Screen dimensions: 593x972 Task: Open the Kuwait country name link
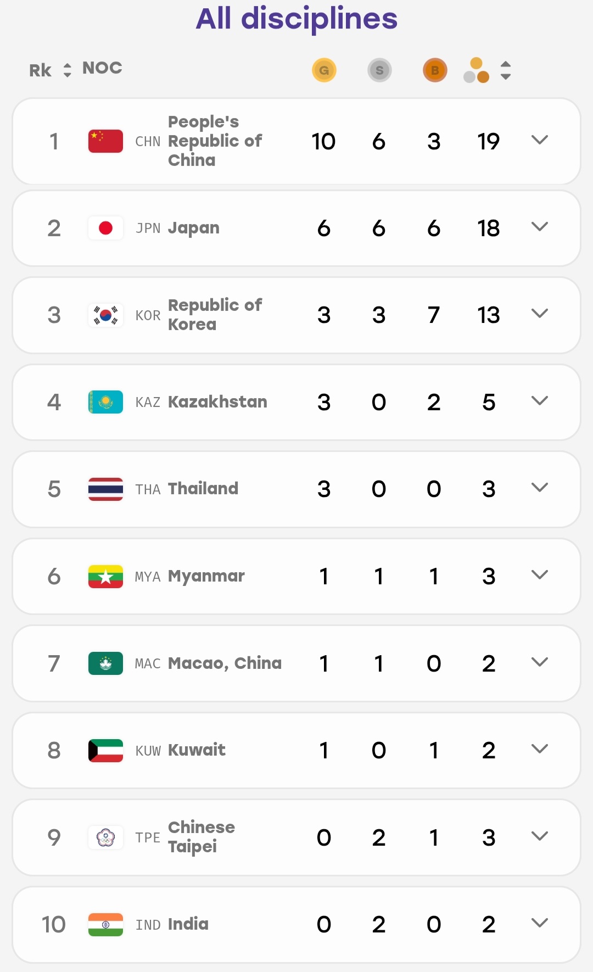coord(197,750)
